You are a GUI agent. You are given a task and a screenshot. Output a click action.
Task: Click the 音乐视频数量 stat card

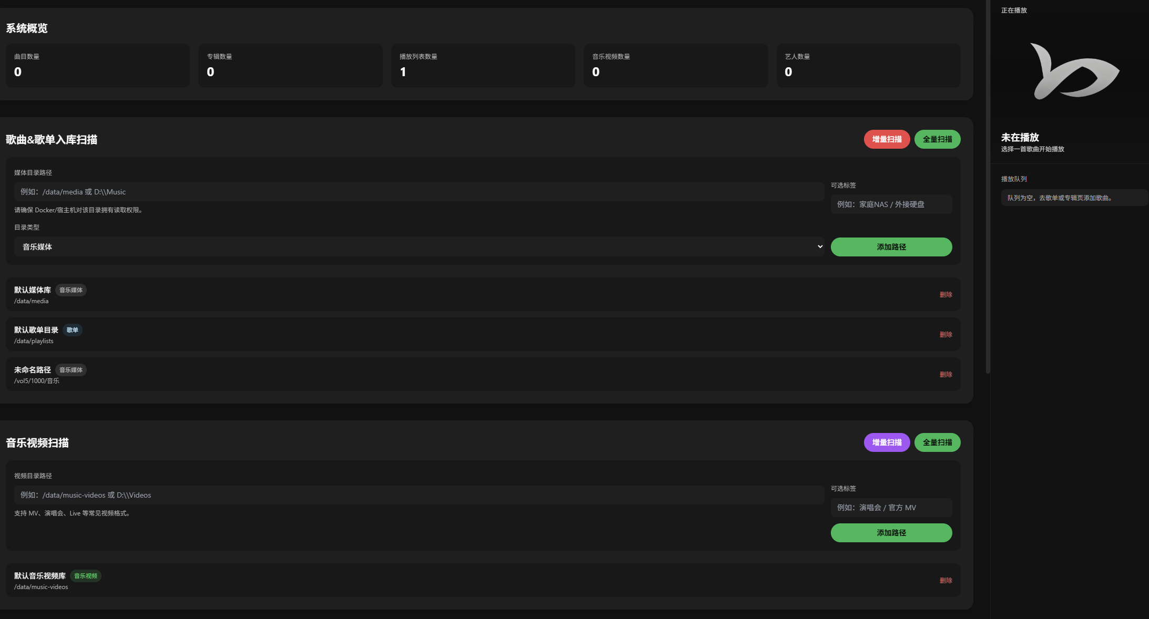[x=675, y=66]
